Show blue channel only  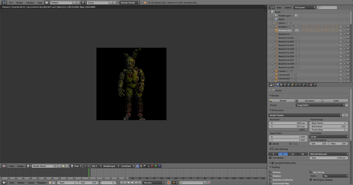tap(160, 166)
